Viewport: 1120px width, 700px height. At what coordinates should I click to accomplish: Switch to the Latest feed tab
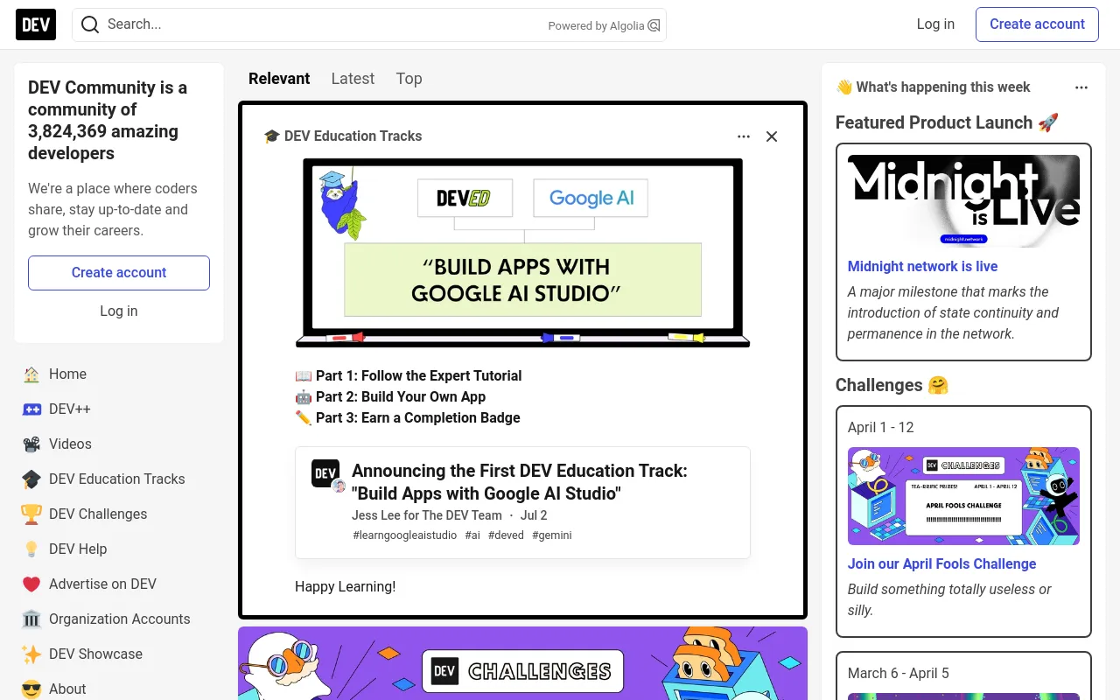pyautogui.click(x=353, y=79)
